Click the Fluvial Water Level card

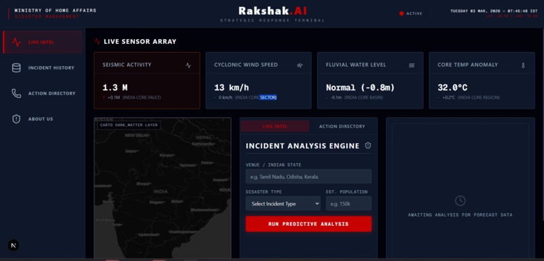click(370, 80)
